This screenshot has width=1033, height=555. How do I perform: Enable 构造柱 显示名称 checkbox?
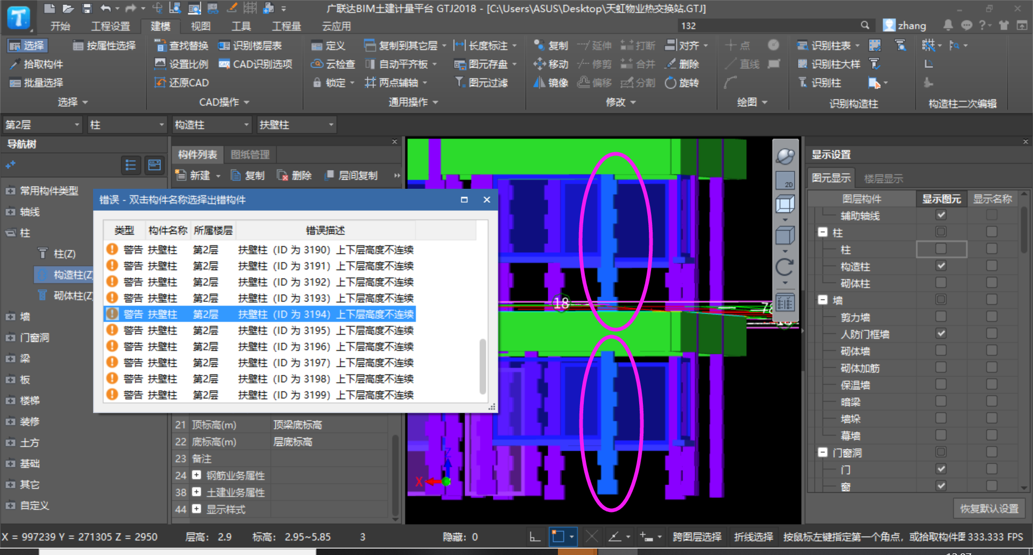coord(992,266)
